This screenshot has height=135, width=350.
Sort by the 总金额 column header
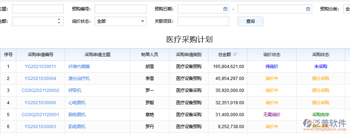(228, 54)
